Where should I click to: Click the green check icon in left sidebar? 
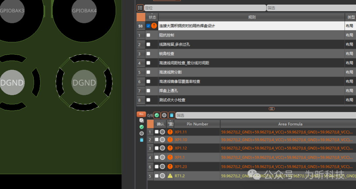click(x=142, y=127)
